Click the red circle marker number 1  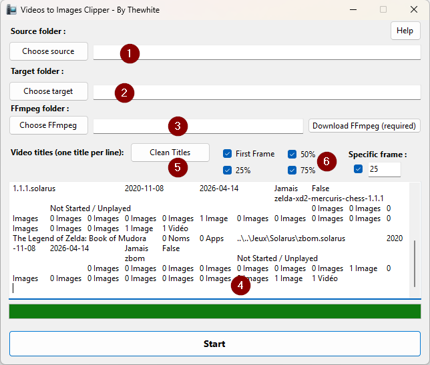130,53
